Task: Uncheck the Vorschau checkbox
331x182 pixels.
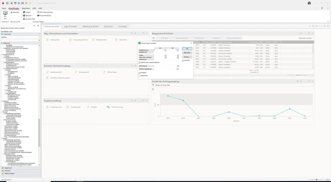Action: (183, 60)
